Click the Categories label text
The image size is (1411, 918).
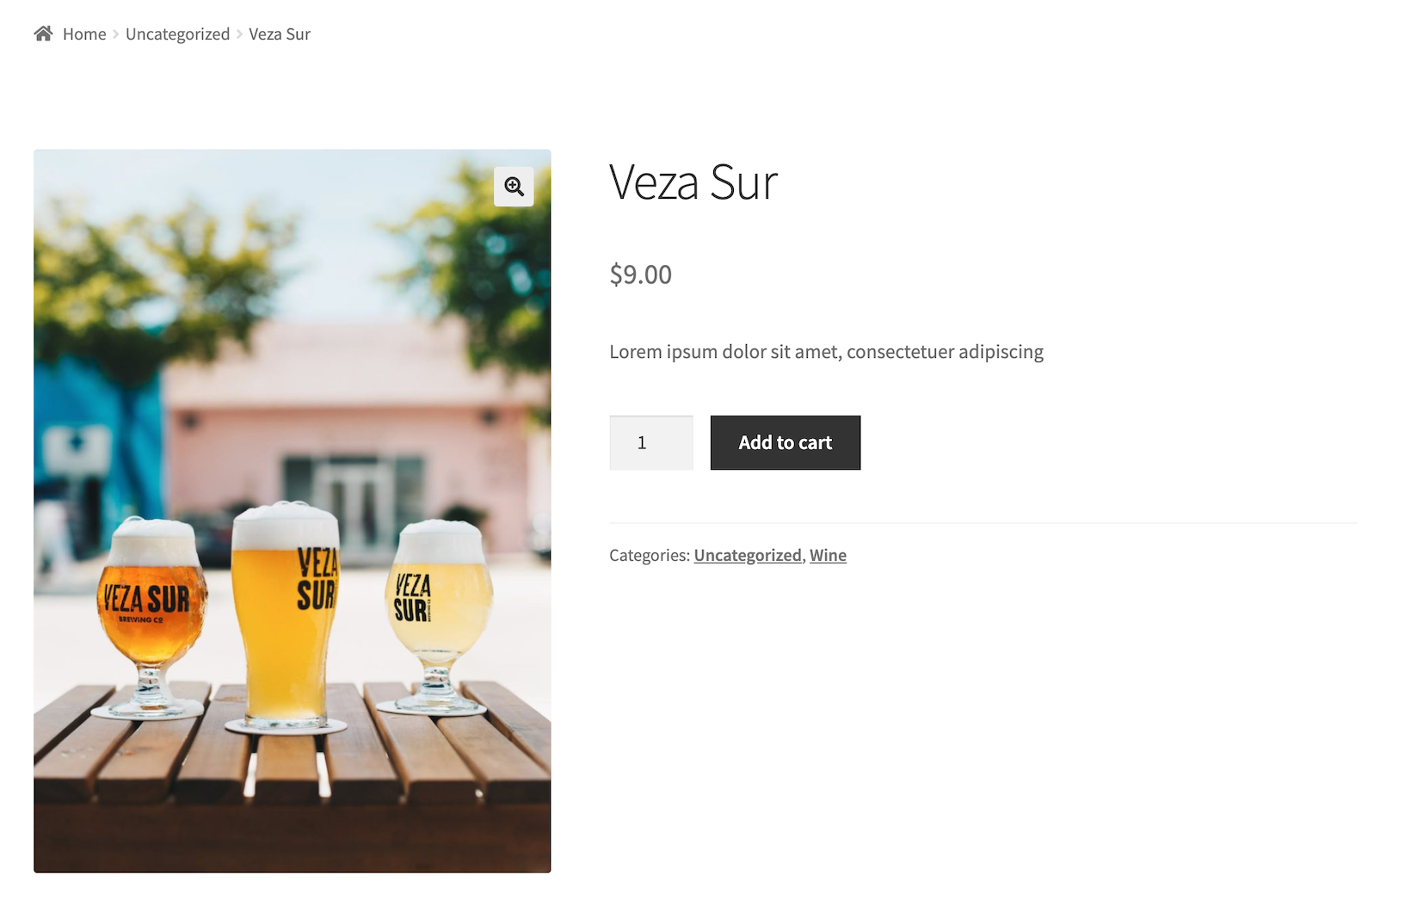(x=650, y=555)
